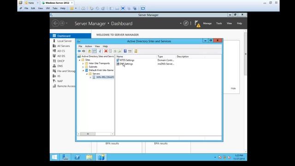Select the Windows Server 2012 VMware tab
Screen dimensions: 295x166
click(x=57, y=3)
